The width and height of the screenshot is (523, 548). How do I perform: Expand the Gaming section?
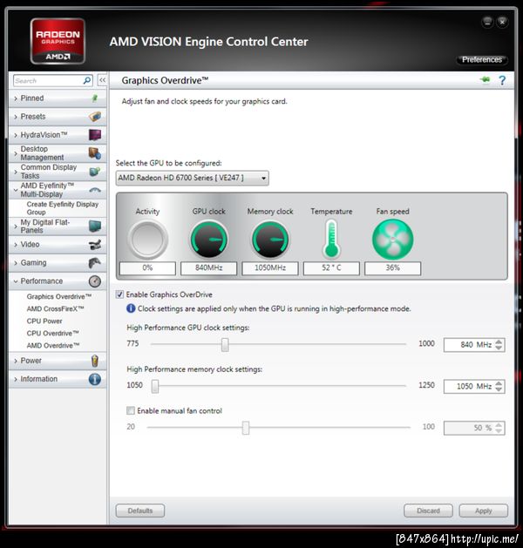[16, 263]
